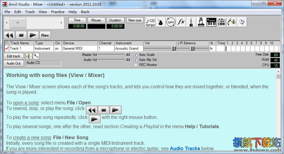
Task: Open the Instrument cell showing Acoustic Grand
Action: pyautogui.click(x=129, y=48)
